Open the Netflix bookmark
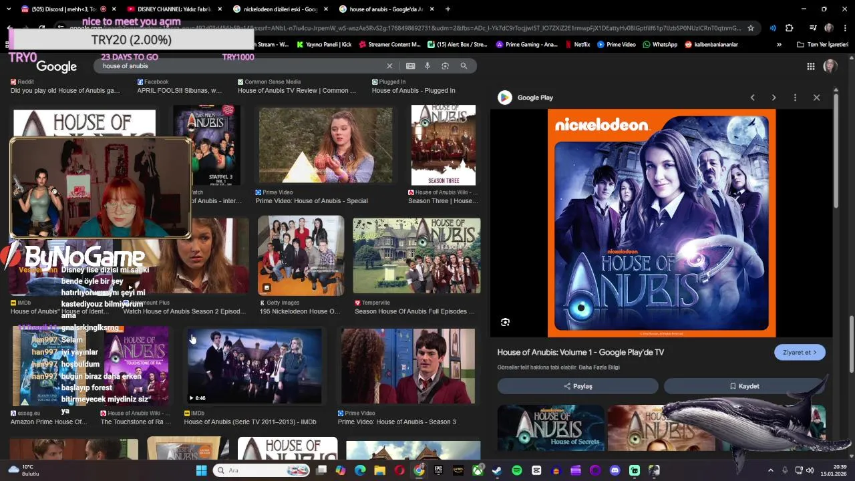The height and width of the screenshot is (481, 855). tap(577, 45)
